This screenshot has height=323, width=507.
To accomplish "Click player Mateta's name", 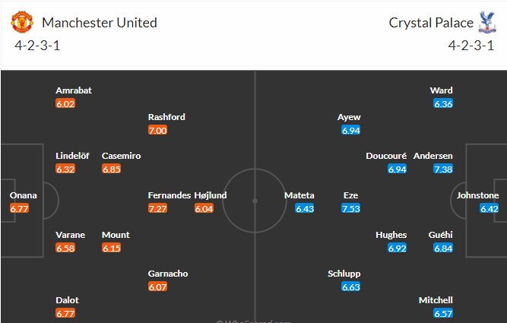I will point(299,195).
